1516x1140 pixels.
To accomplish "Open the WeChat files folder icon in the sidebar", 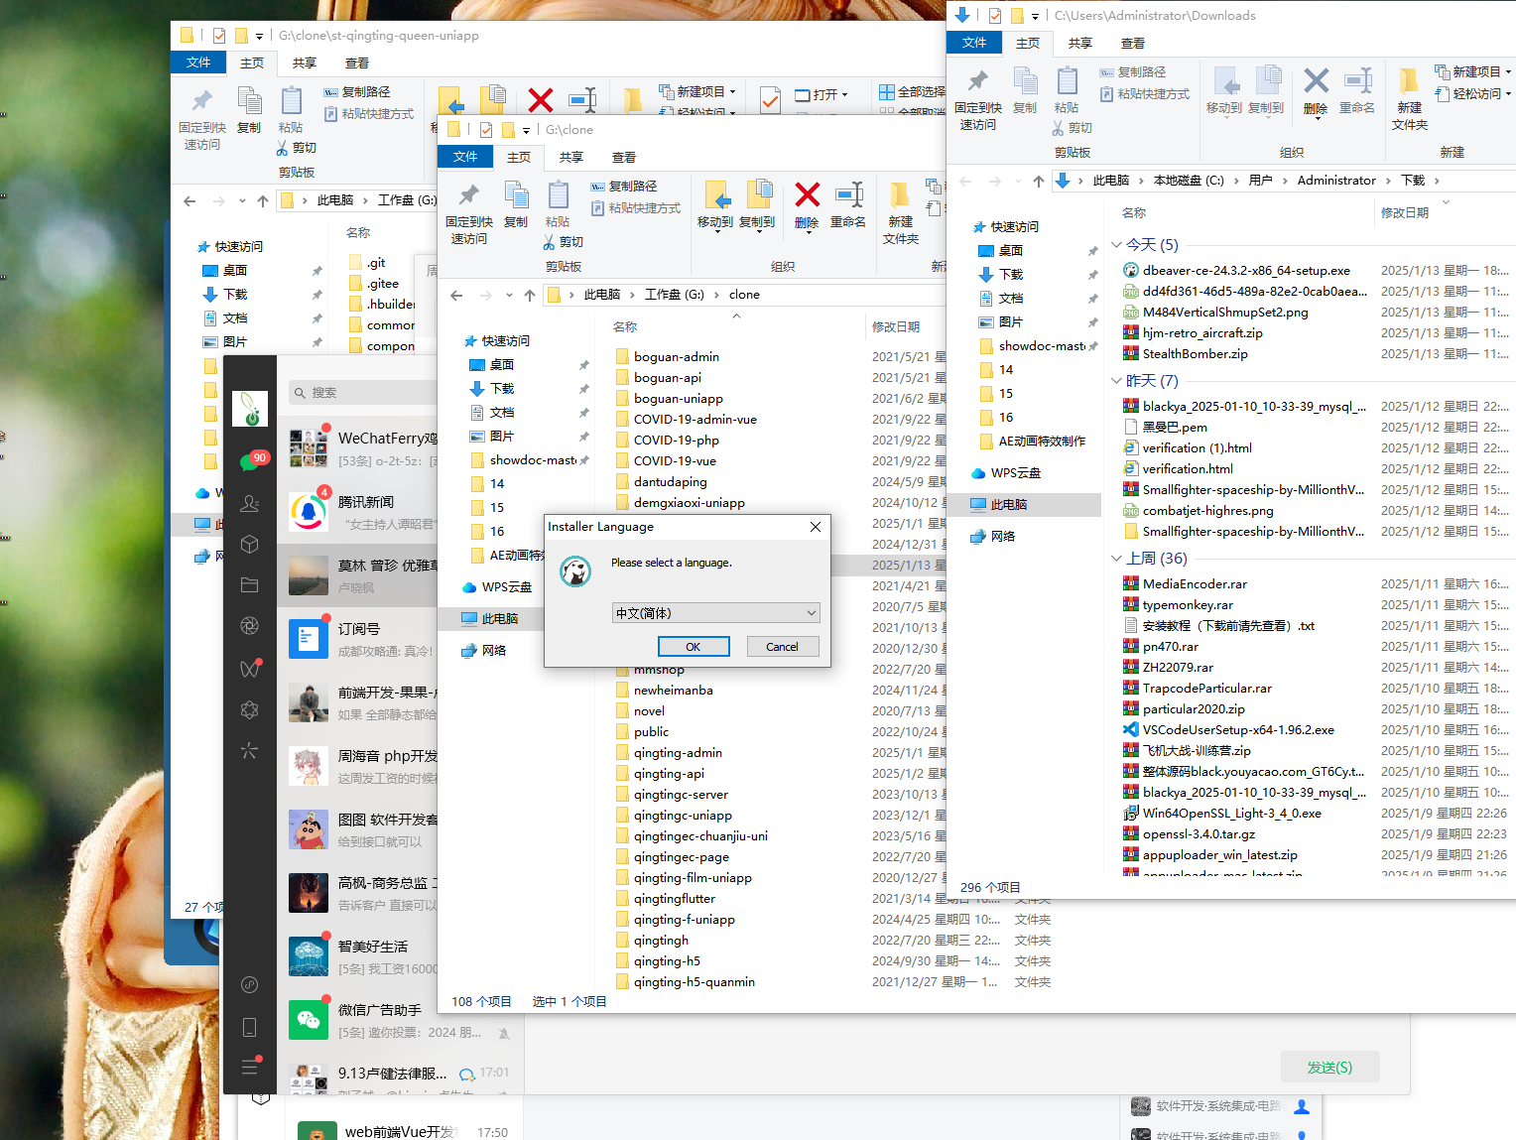I will pyautogui.click(x=250, y=585).
